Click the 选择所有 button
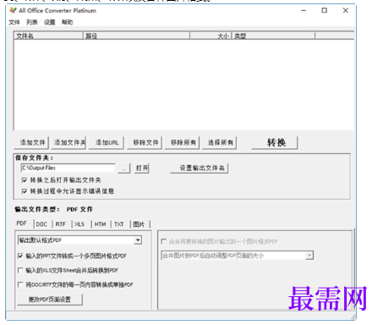 click(x=220, y=142)
